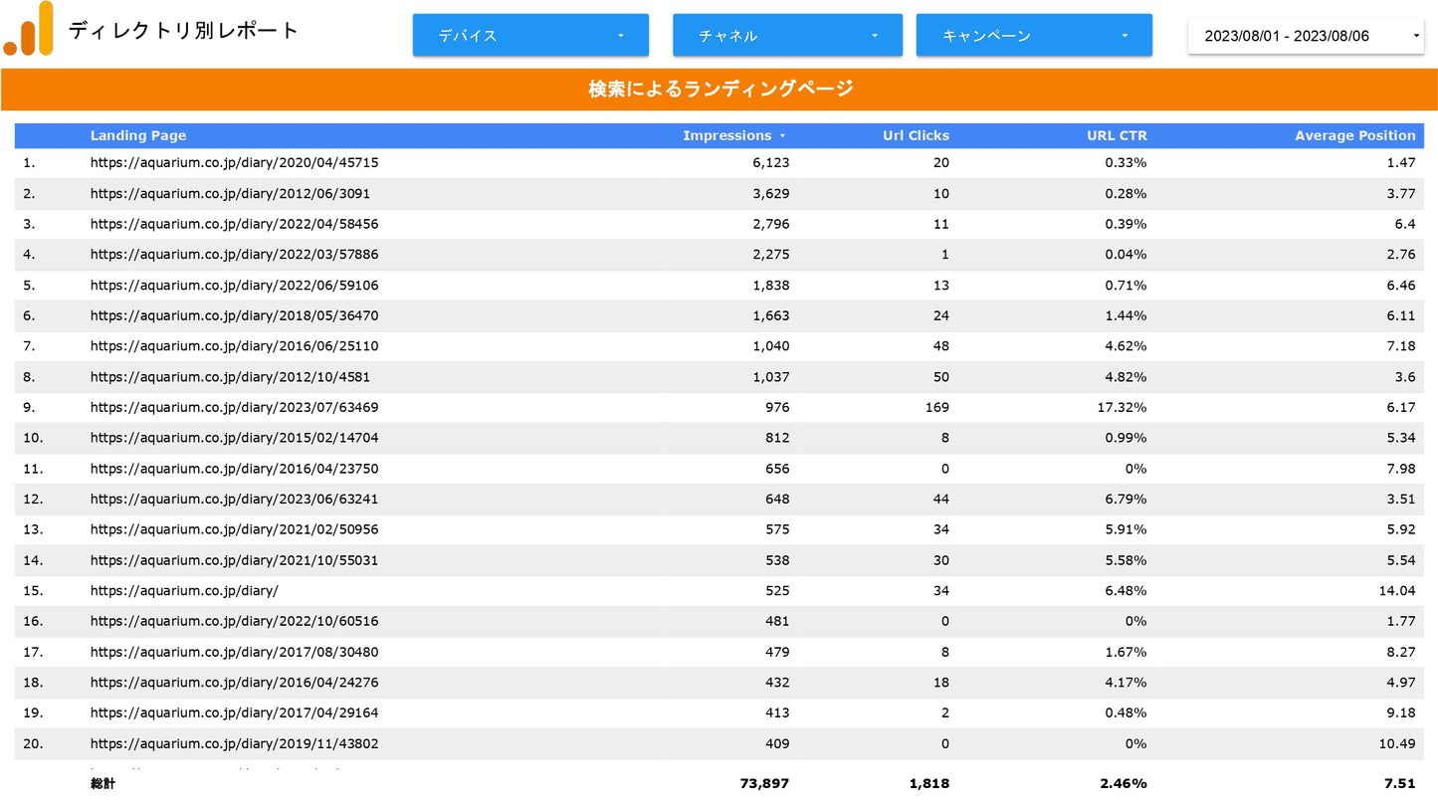Click the Landing Page column header
Image resolution: width=1438 pixels, height=809 pixels.
click(138, 135)
